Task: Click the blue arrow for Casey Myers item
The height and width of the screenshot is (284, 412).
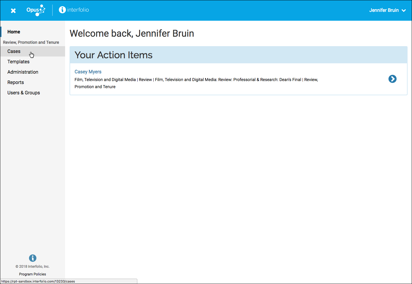Action: [392, 79]
